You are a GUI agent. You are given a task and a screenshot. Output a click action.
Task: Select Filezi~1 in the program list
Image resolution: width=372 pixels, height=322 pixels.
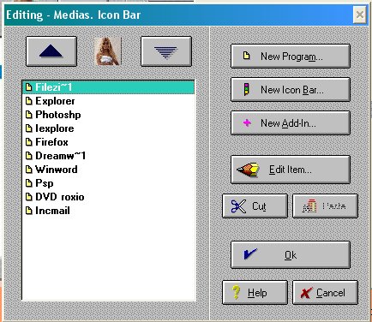(109, 87)
